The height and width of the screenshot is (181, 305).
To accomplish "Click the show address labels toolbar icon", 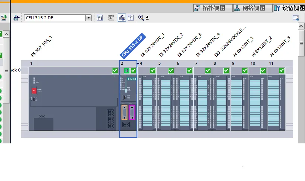I will pyautogui.click(x=100, y=18).
